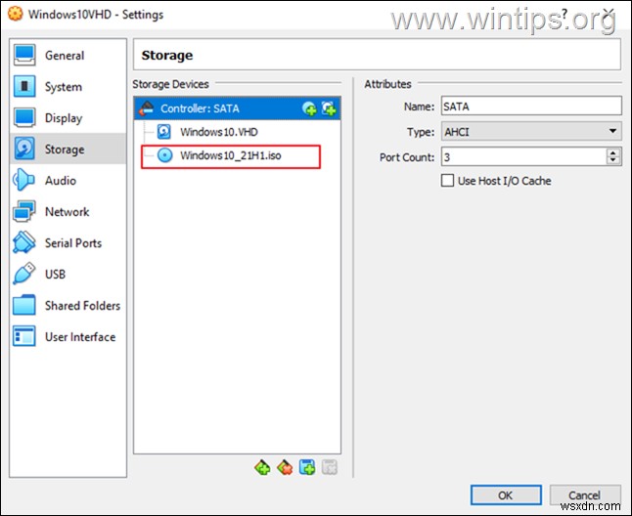Image resolution: width=632 pixels, height=516 pixels.
Task: Select the Controller: SATA row
Action: 237,108
